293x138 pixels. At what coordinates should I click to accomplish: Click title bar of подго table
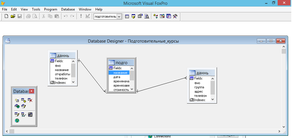121,63
